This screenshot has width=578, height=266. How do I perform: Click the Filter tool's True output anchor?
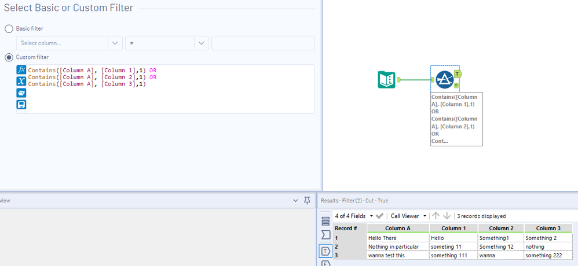(458, 74)
